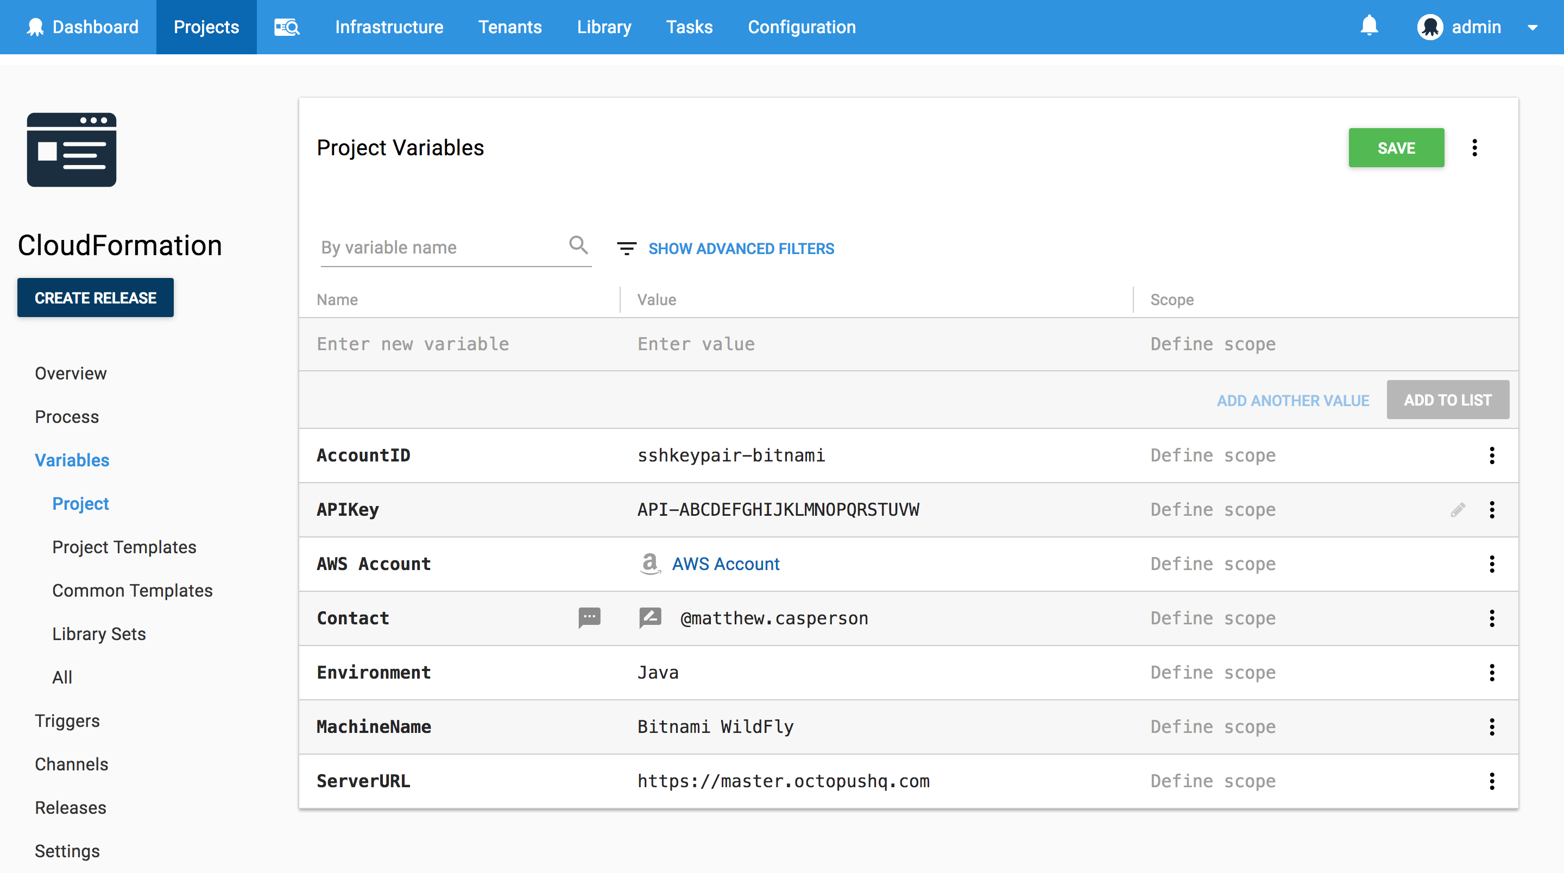The image size is (1564, 873).
Task: Open overflow menu next to SAVE button
Action: (x=1475, y=148)
